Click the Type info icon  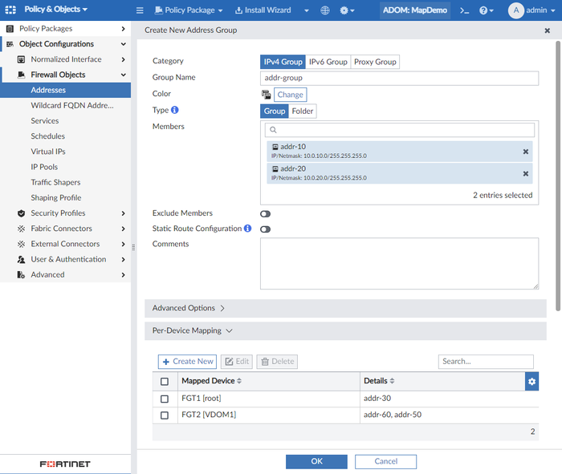click(175, 111)
